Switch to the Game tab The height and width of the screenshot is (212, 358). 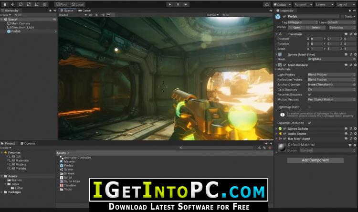[84, 11]
